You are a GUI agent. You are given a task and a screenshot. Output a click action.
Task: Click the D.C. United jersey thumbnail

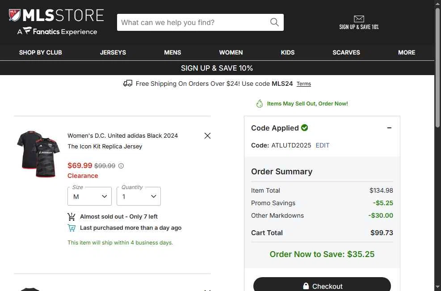tap(38, 154)
